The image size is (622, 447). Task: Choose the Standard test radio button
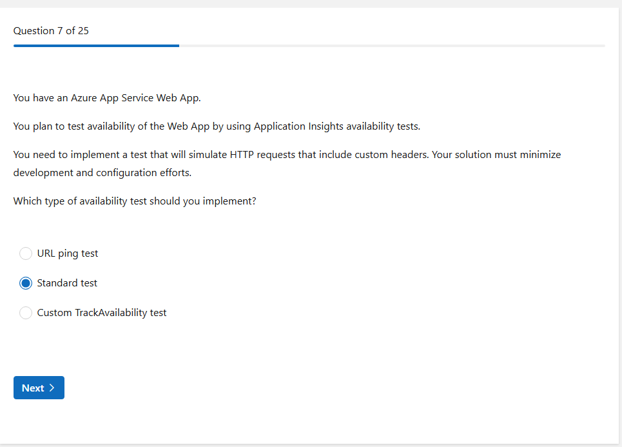click(x=26, y=283)
